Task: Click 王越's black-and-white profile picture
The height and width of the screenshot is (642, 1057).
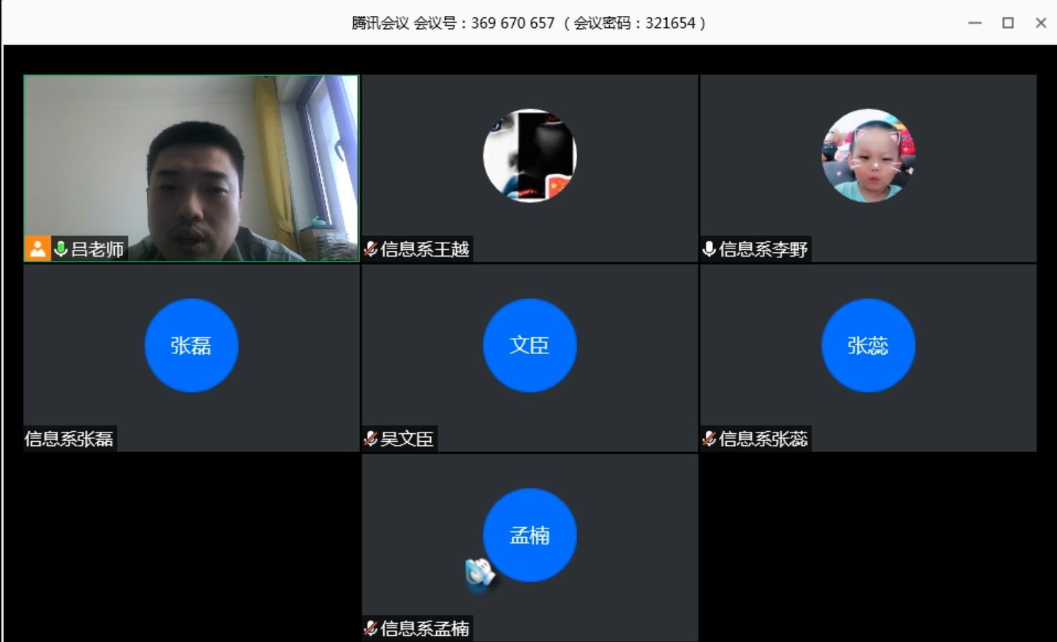Action: (x=529, y=155)
